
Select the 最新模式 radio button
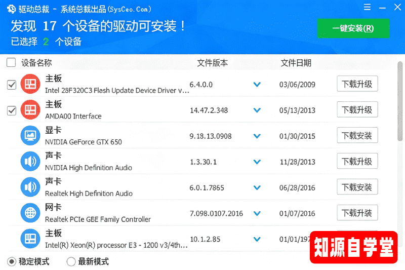click(71, 262)
